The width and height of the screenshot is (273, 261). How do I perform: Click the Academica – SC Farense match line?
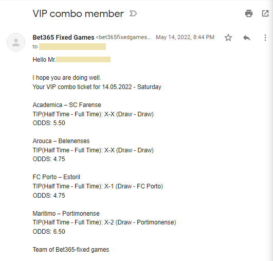coord(67,105)
